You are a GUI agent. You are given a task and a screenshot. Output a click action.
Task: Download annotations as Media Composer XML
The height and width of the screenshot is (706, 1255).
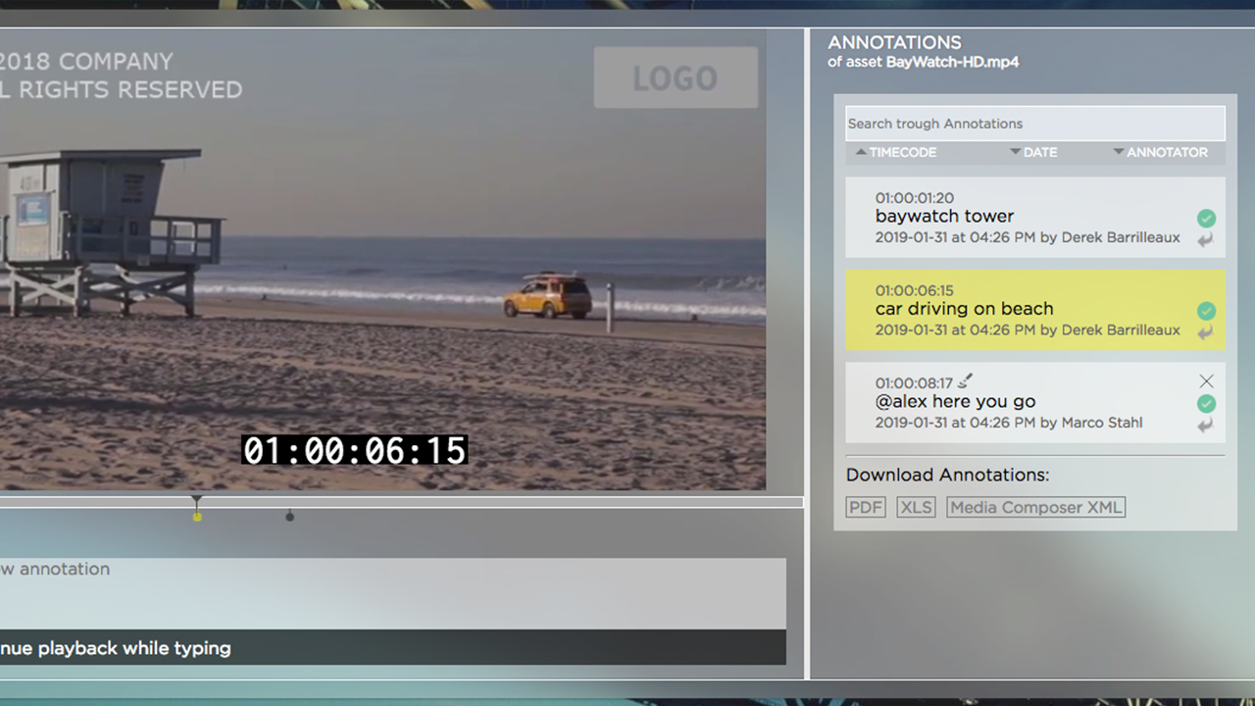point(1035,507)
